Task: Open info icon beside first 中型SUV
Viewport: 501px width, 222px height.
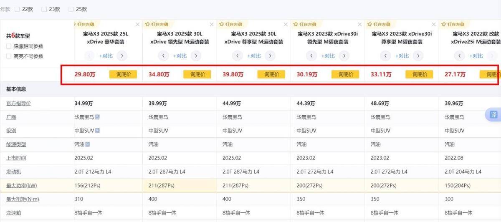Action: pos(97,131)
